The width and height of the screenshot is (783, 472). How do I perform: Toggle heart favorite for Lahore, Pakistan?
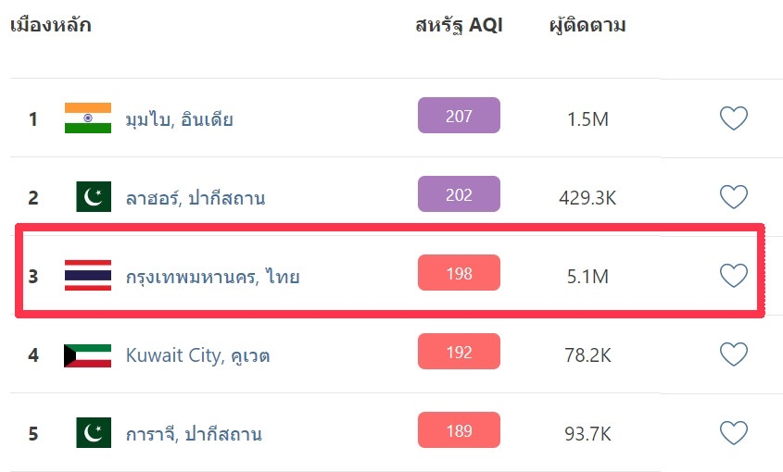(x=734, y=196)
